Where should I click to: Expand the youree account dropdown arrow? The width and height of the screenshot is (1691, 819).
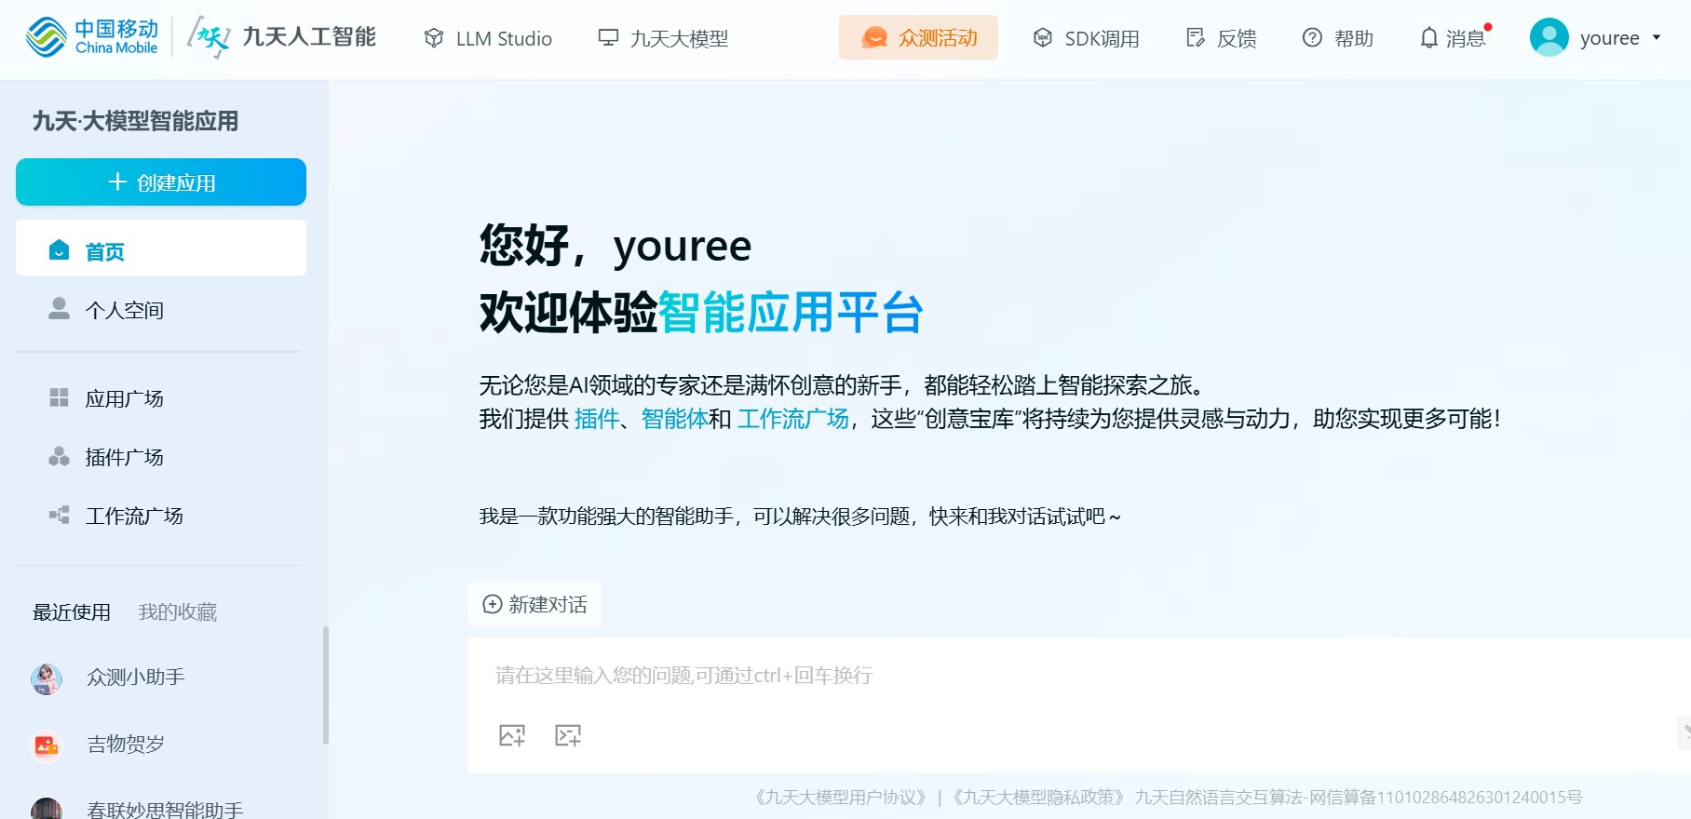click(1657, 38)
